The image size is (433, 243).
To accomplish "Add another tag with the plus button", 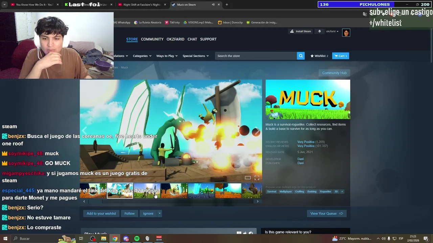I will coord(342,191).
